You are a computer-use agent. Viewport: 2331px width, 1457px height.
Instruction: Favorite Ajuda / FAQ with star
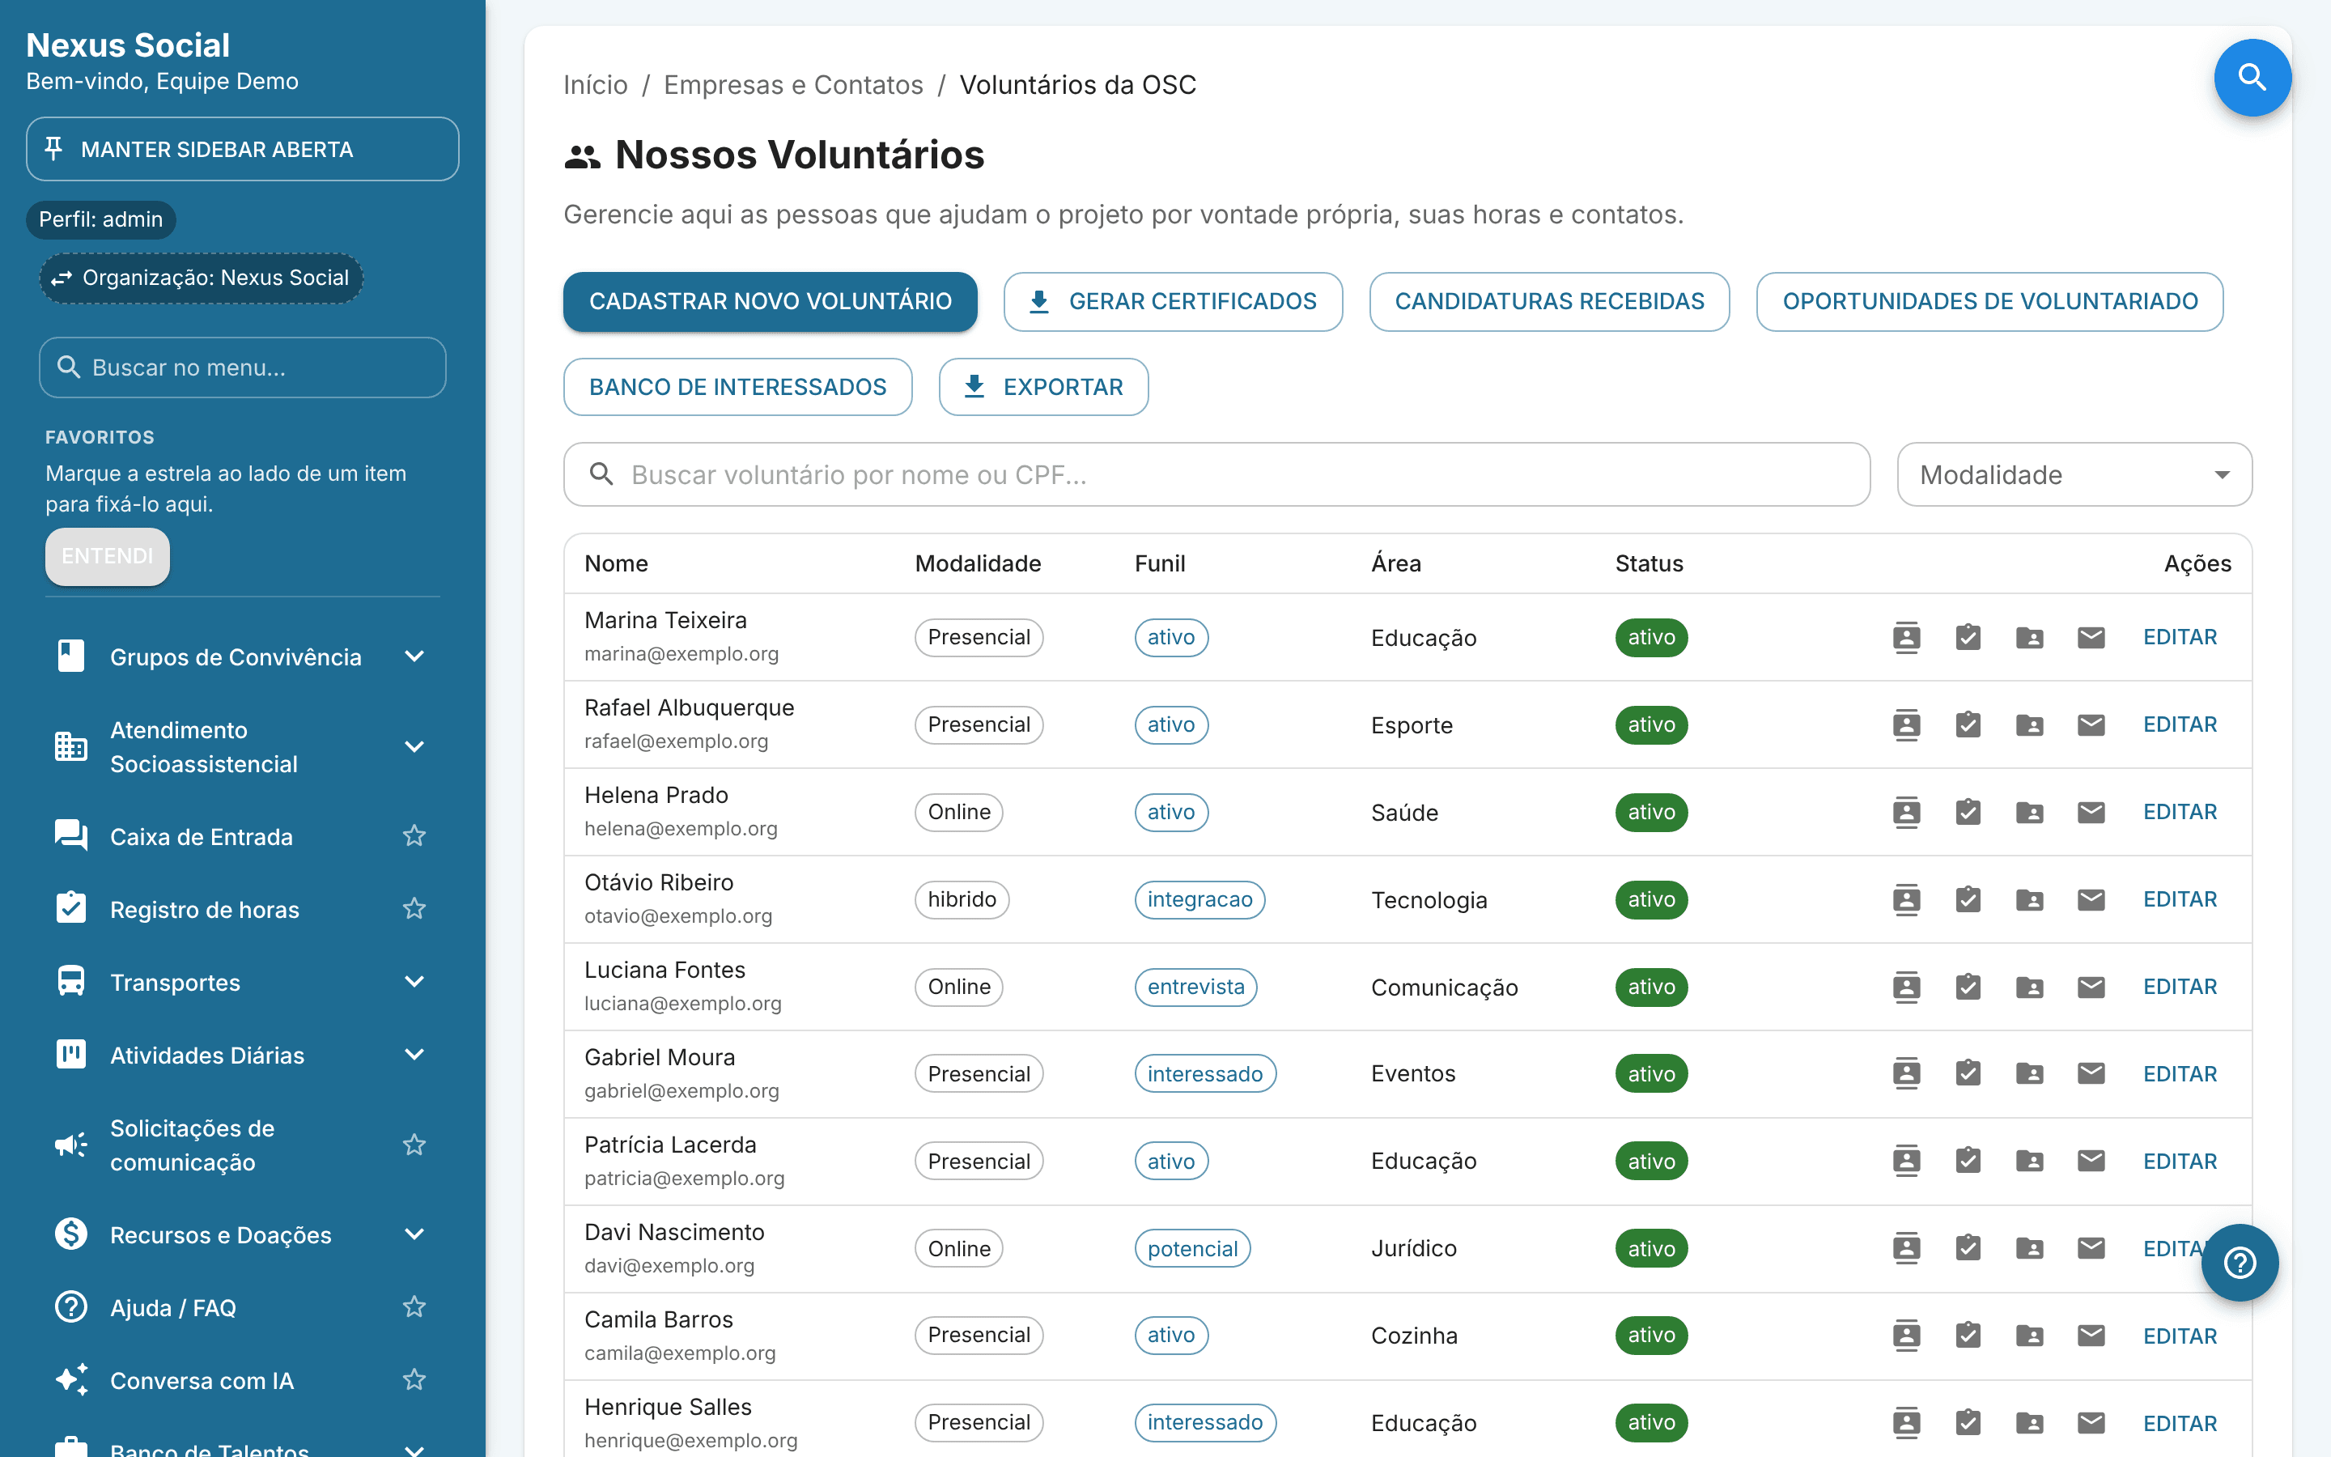[414, 1306]
